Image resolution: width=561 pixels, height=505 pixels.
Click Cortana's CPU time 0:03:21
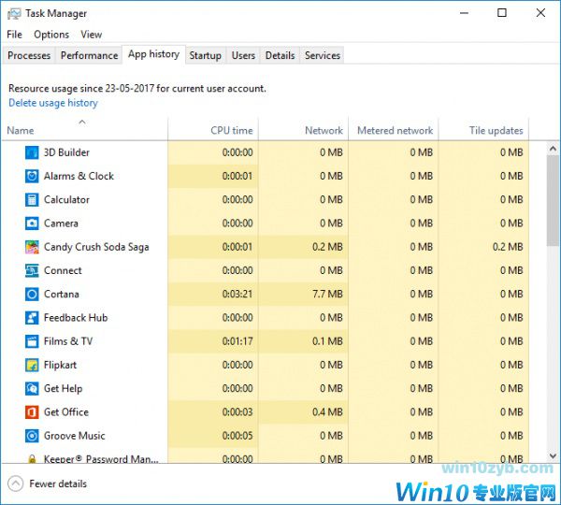(x=237, y=295)
